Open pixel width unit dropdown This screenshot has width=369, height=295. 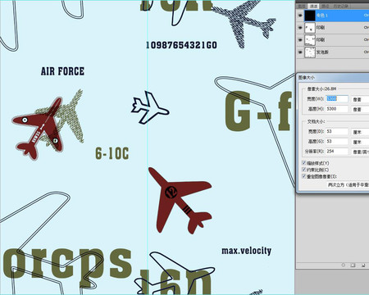click(360, 99)
